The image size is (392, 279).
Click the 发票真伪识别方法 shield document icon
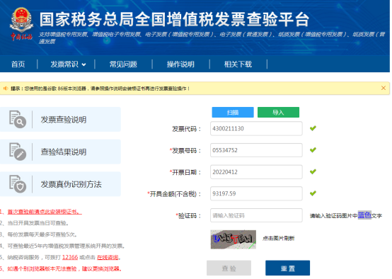[x=18, y=183]
